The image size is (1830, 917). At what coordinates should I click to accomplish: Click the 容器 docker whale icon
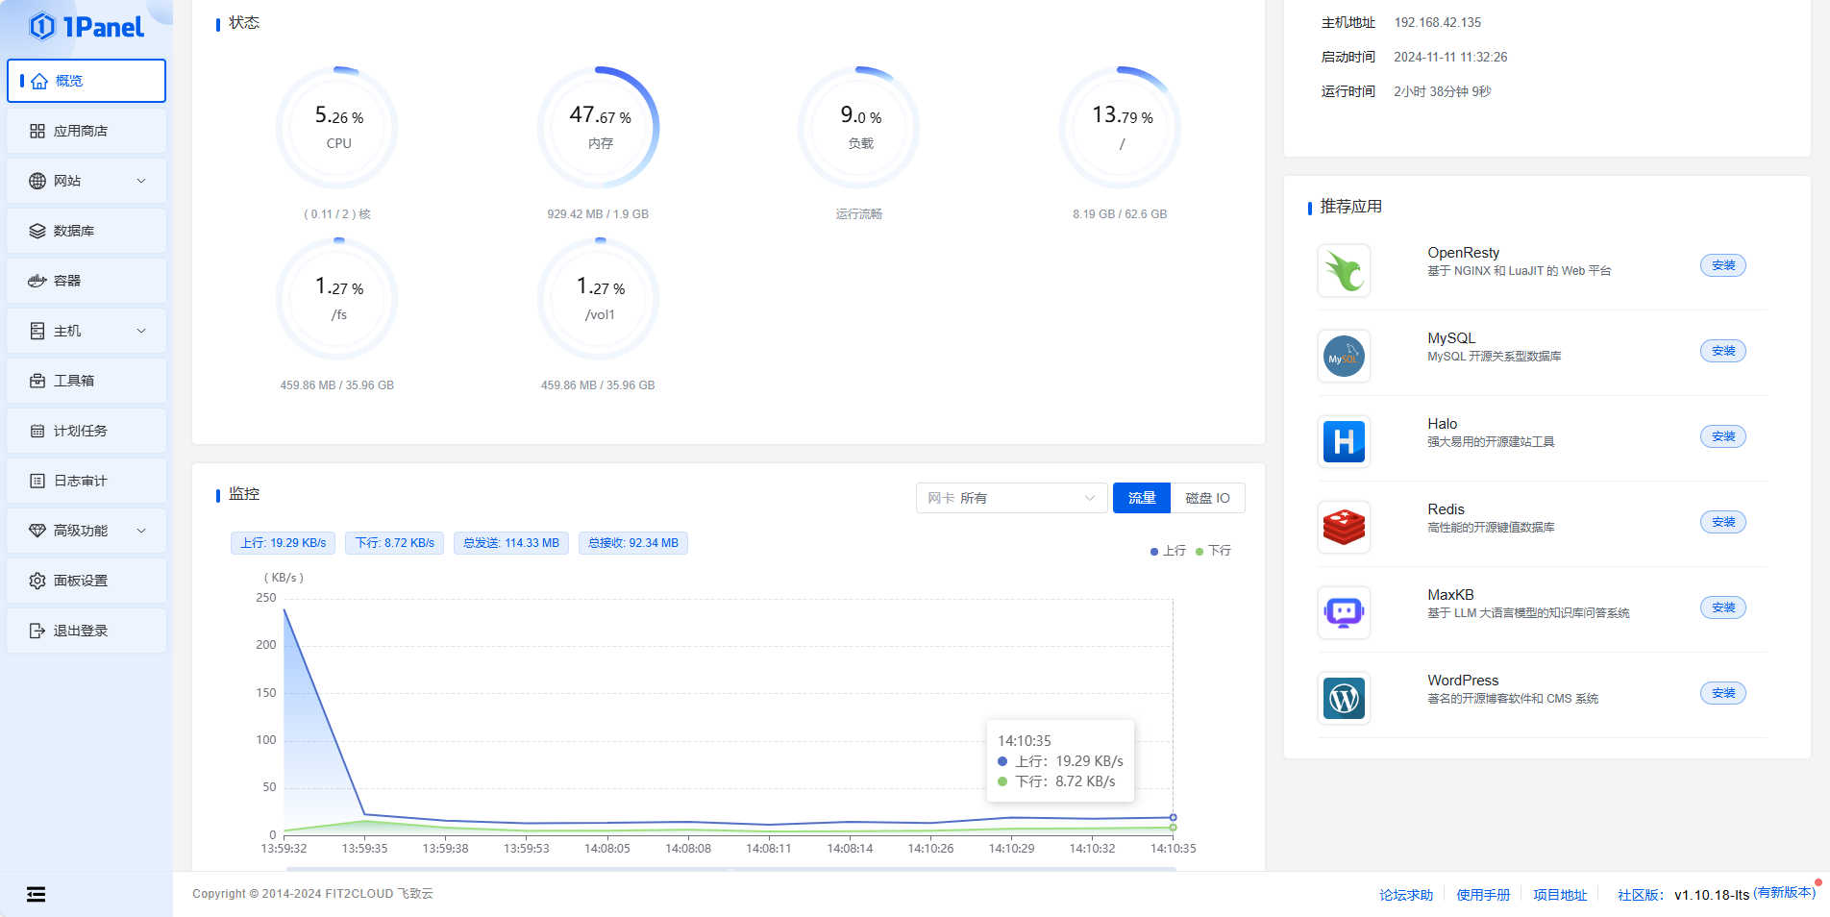point(37,281)
